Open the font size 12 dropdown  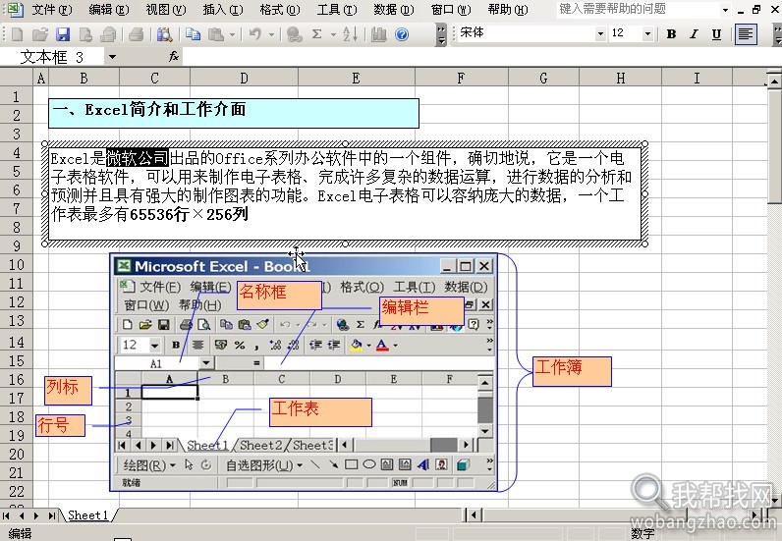pos(647,34)
